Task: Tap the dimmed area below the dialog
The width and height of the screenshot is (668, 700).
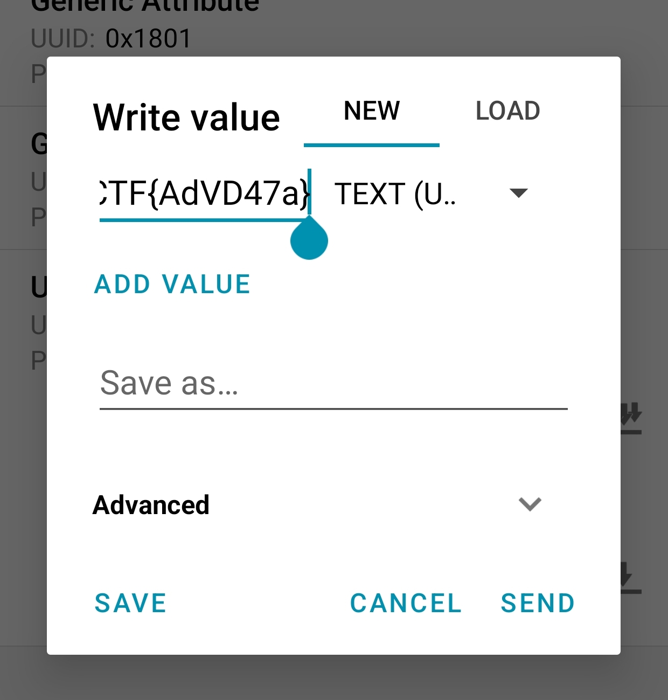Action: click(x=334, y=678)
